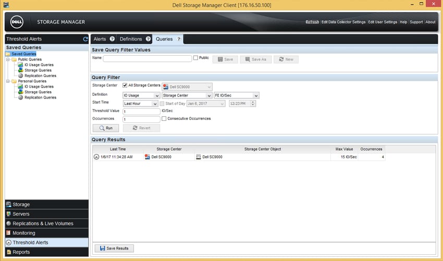This screenshot has width=443, height=261.
Task: Sort by Storage Center Object column header
Action: click(263, 149)
